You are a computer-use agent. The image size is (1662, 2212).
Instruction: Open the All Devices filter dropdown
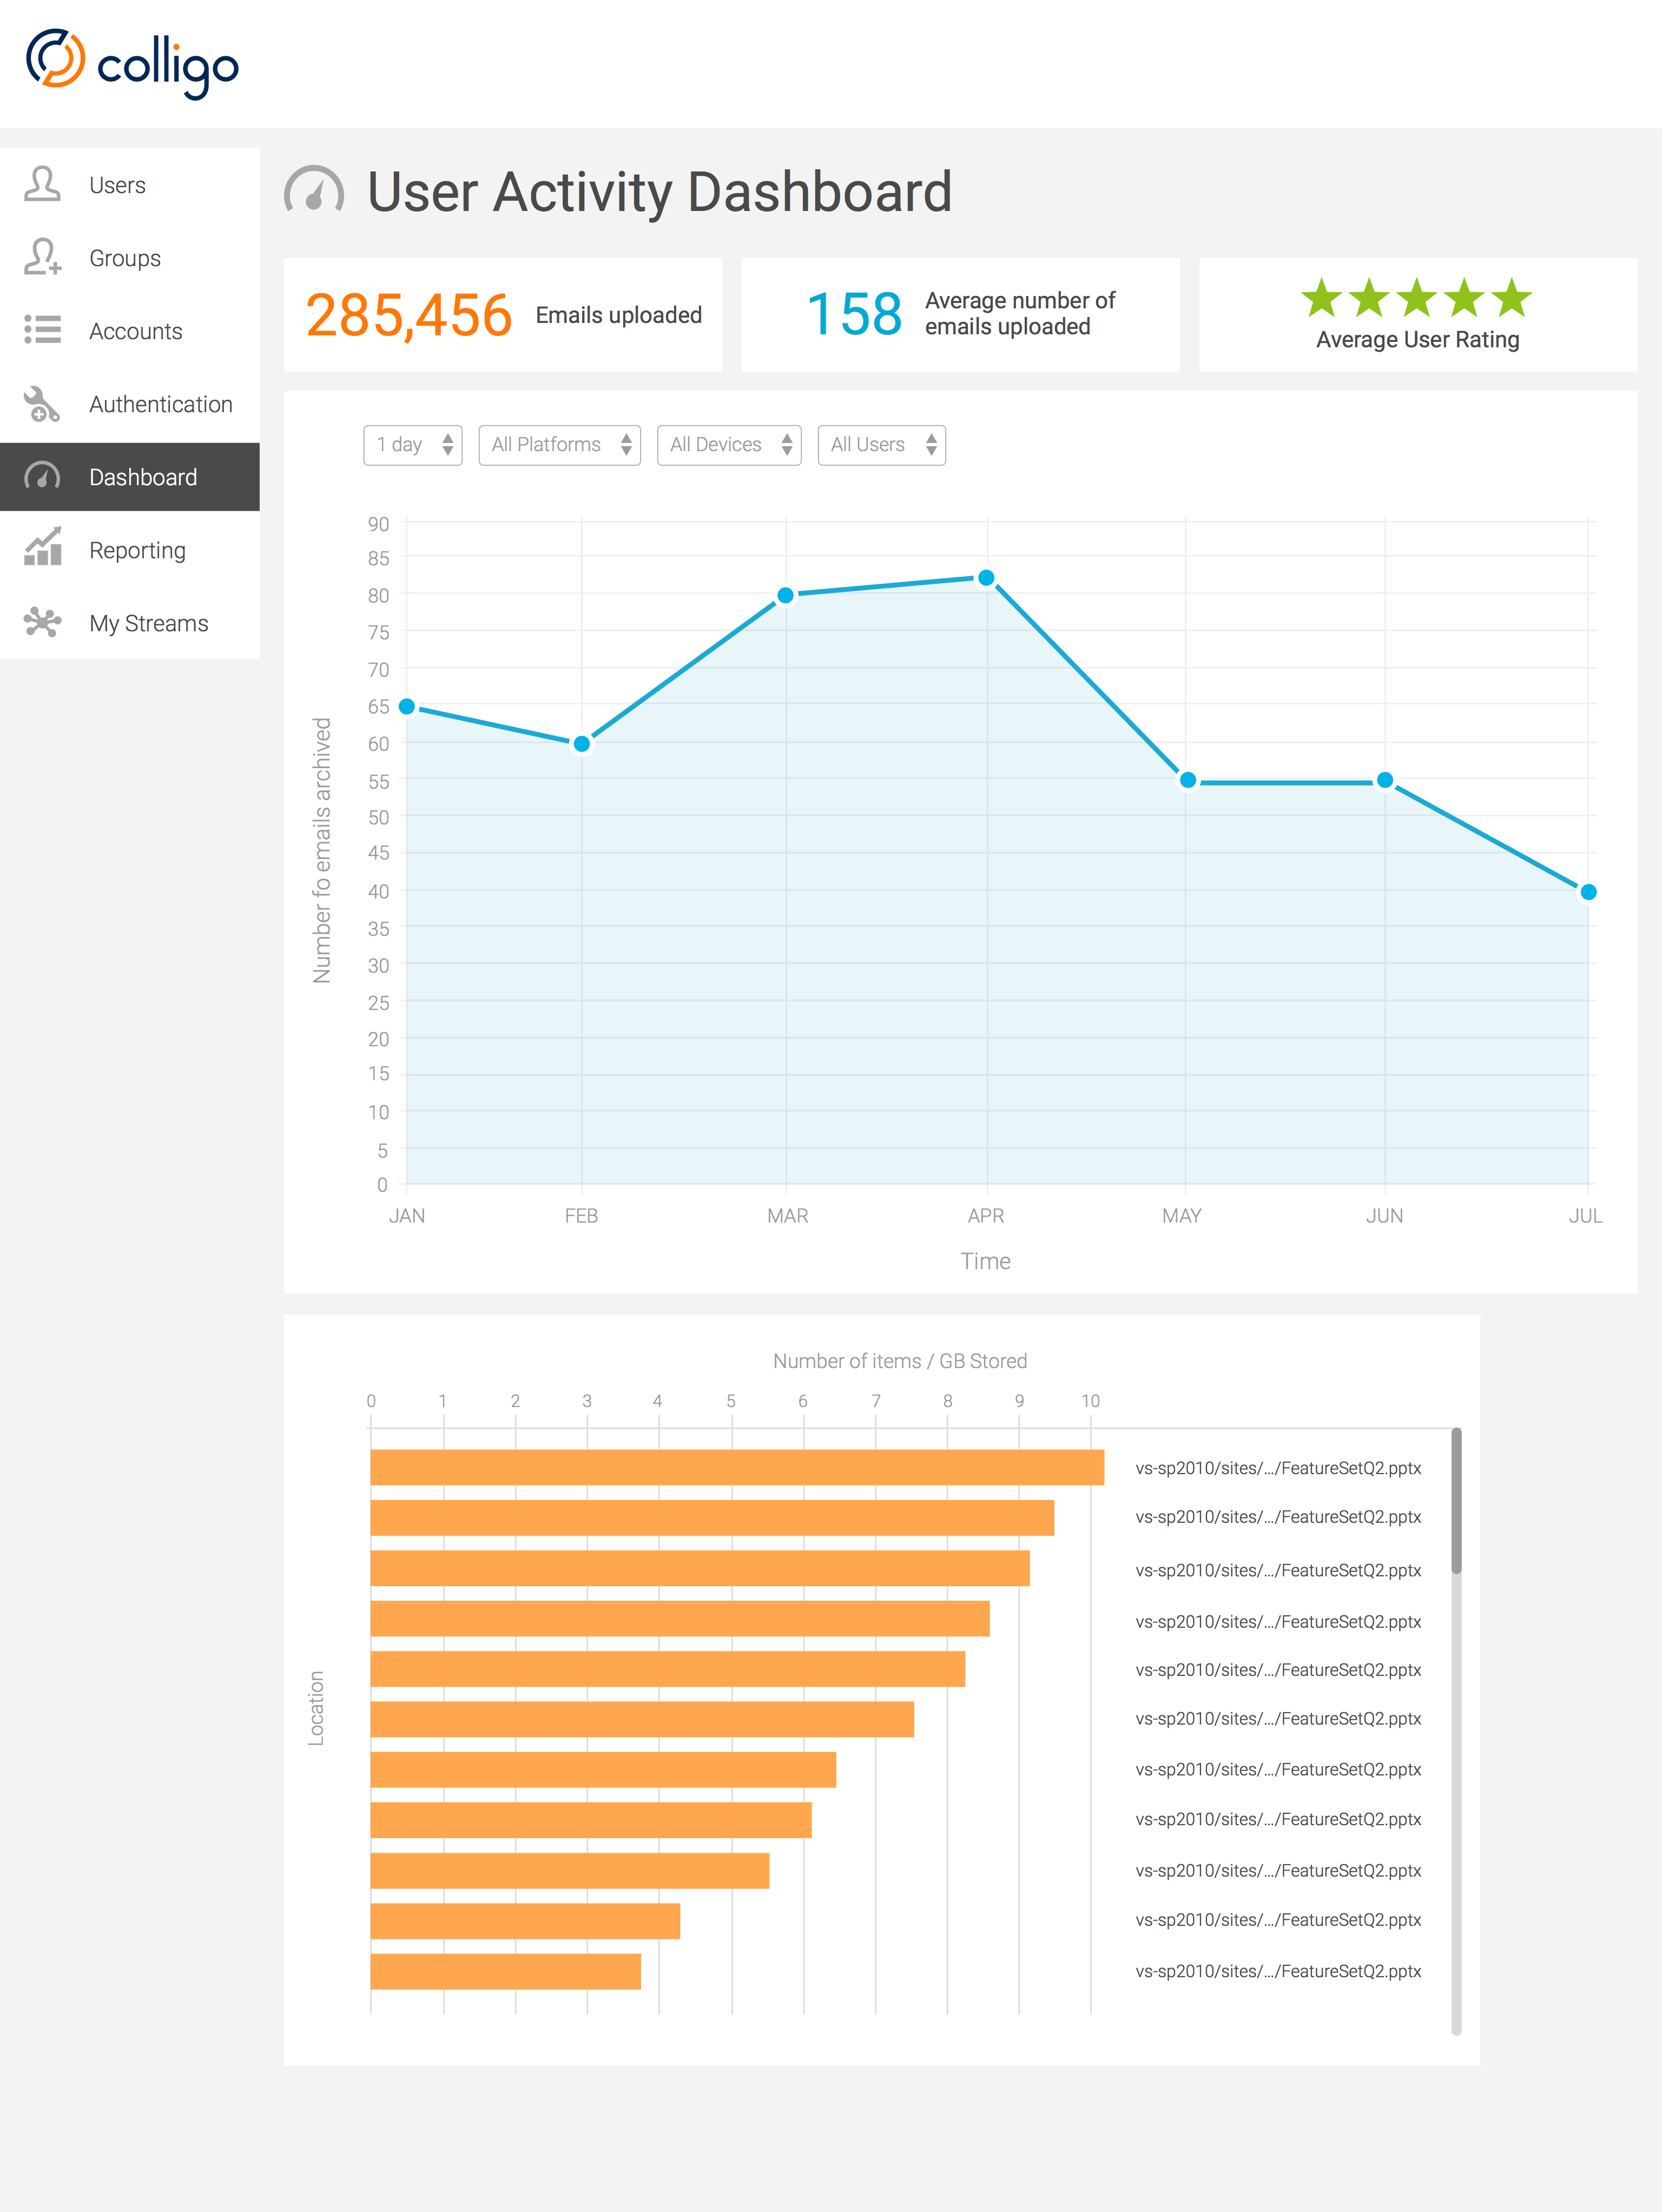click(729, 445)
